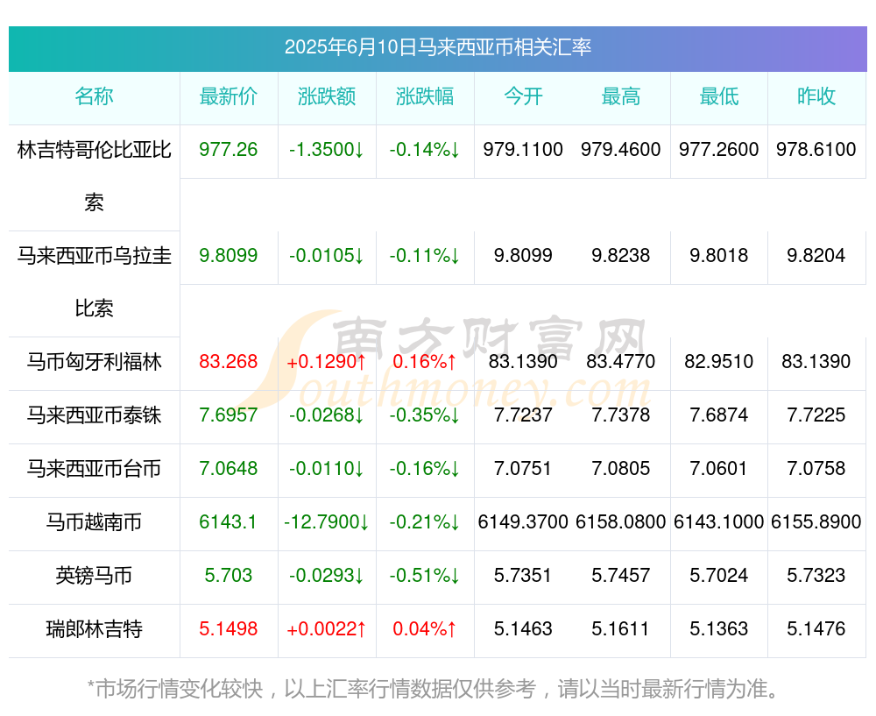Click change value +0.0022↑
876x716 pixels.
click(x=327, y=629)
